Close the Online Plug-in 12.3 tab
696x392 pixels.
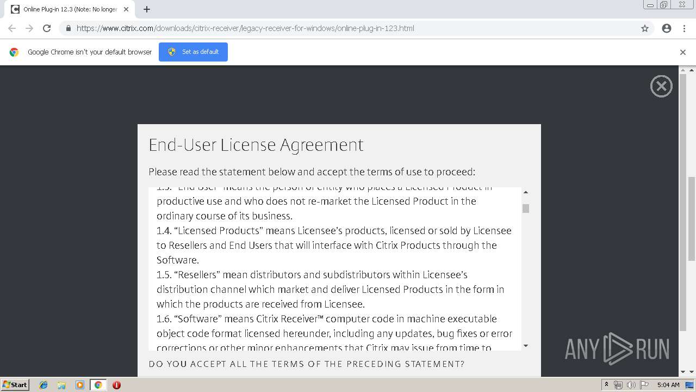pyautogui.click(x=127, y=9)
